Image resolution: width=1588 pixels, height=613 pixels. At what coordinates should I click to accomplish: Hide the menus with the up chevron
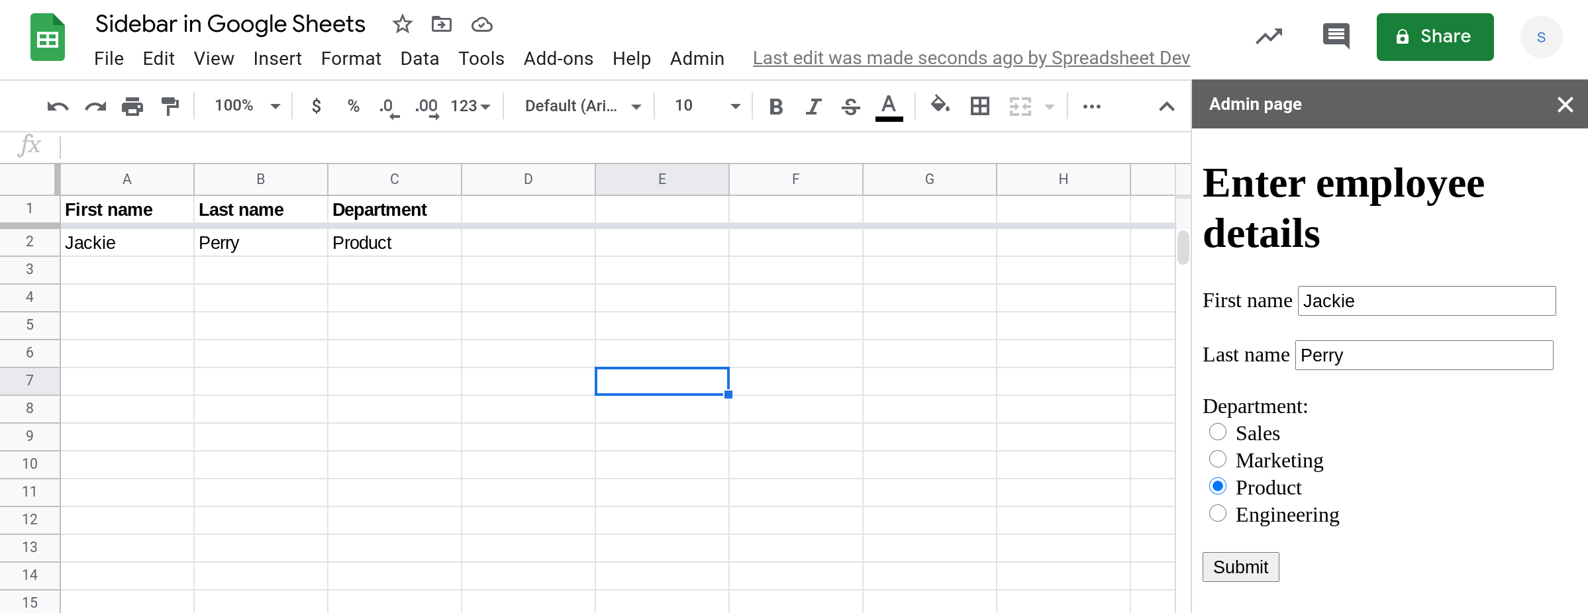click(1167, 106)
